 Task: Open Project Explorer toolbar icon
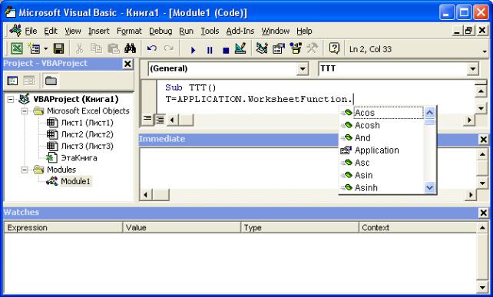262,48
